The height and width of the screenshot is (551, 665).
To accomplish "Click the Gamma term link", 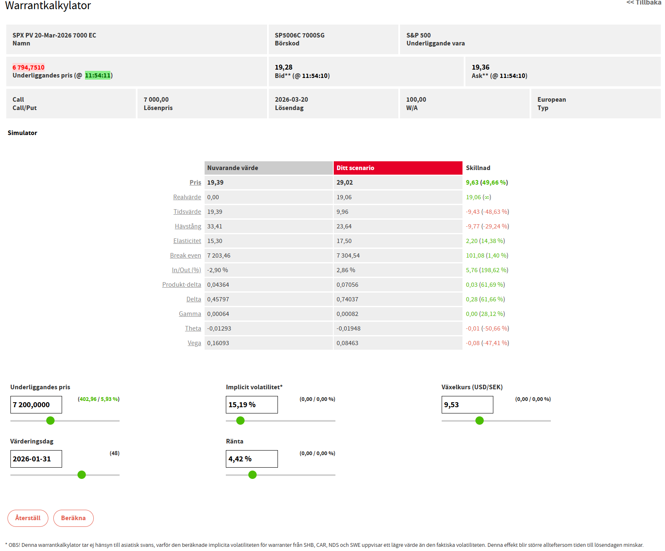I will 190,314.
